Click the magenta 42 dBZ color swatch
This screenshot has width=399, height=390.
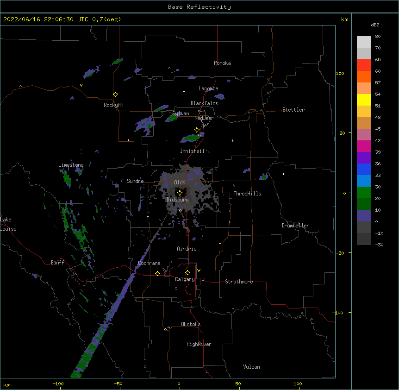tap(364, 146)
